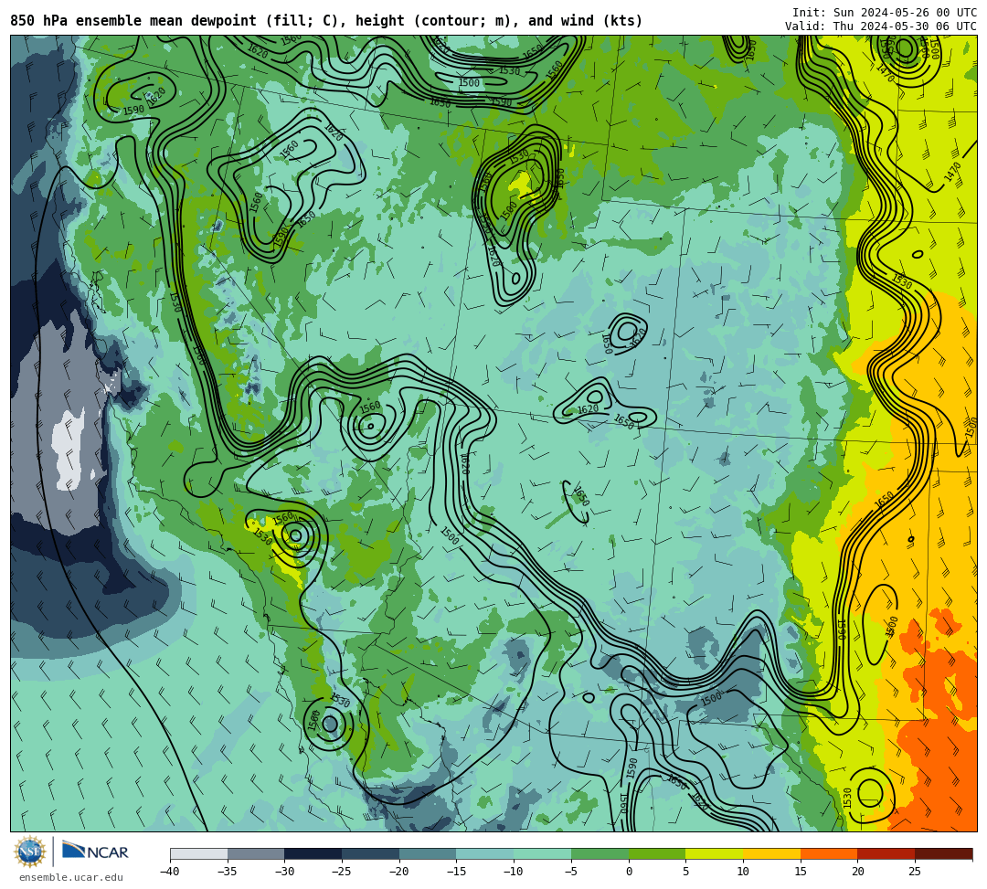This screenshot has width=987, height=889.
Task: Click the plot title '850 hPa ensemble mean dewpoint'
Action: point(326,21)
